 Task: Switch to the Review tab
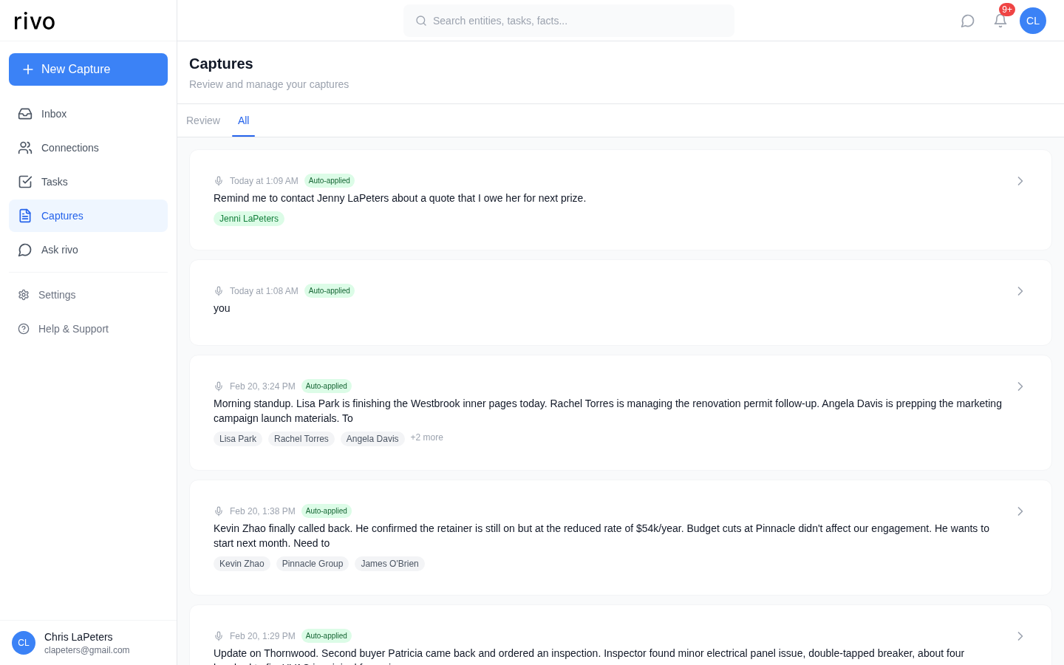[x=203, y=120]
